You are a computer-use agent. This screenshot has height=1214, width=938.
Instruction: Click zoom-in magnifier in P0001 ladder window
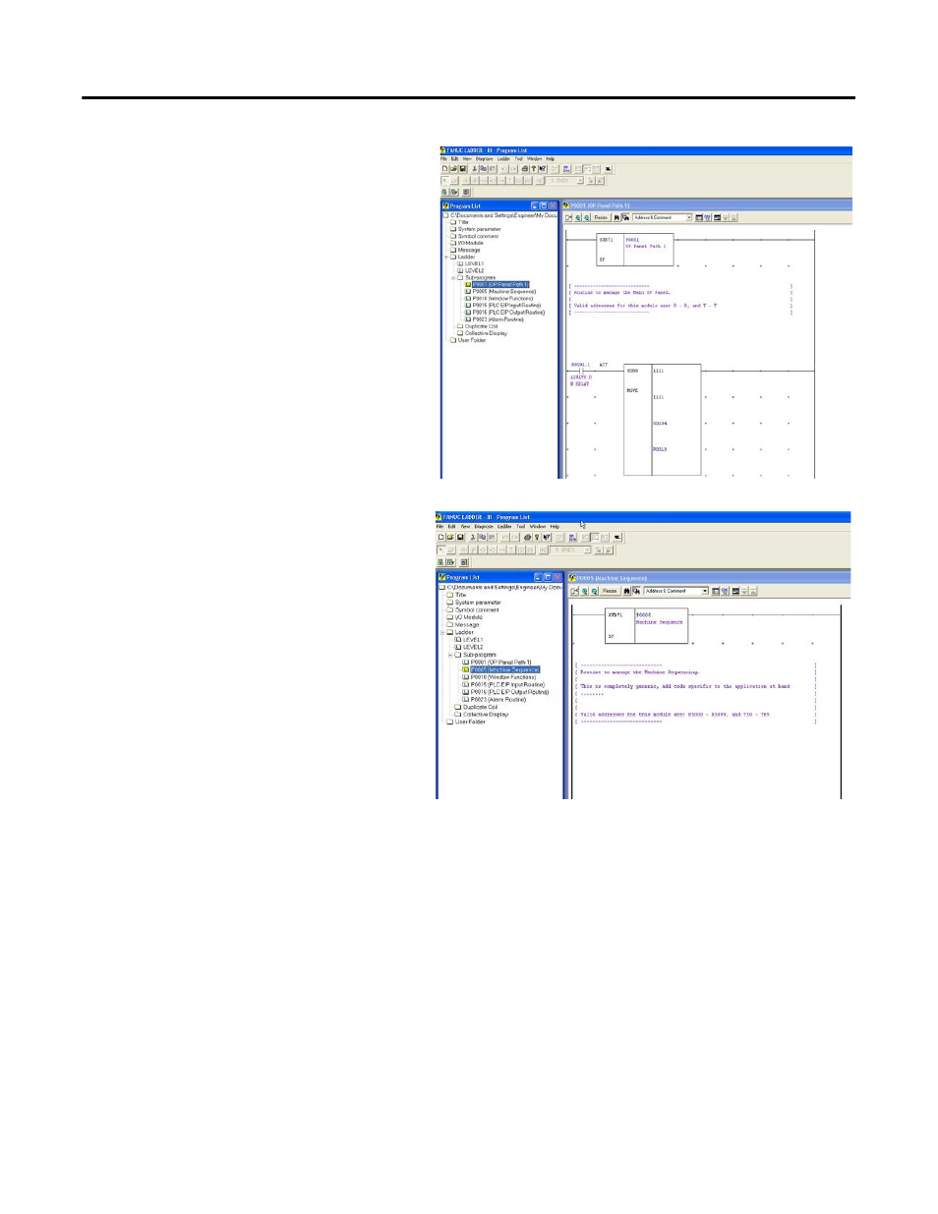tap(578, 217)
